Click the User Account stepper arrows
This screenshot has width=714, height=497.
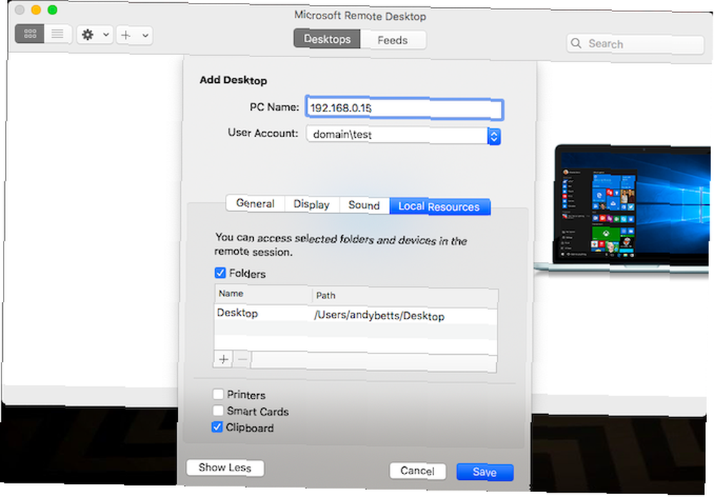[494, 136]
